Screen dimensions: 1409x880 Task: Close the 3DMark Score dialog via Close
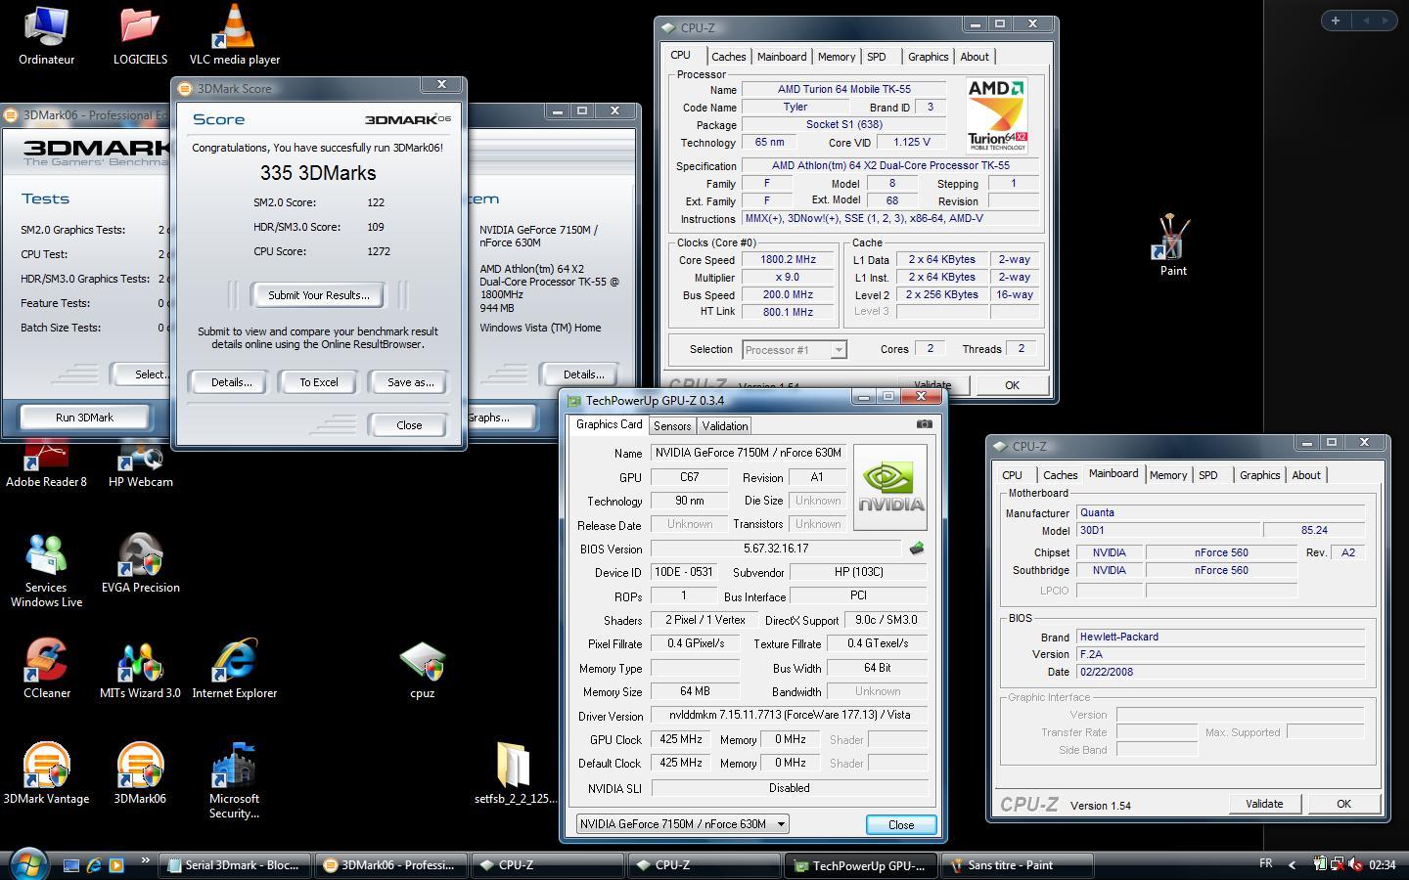click(x=409, y=425)
